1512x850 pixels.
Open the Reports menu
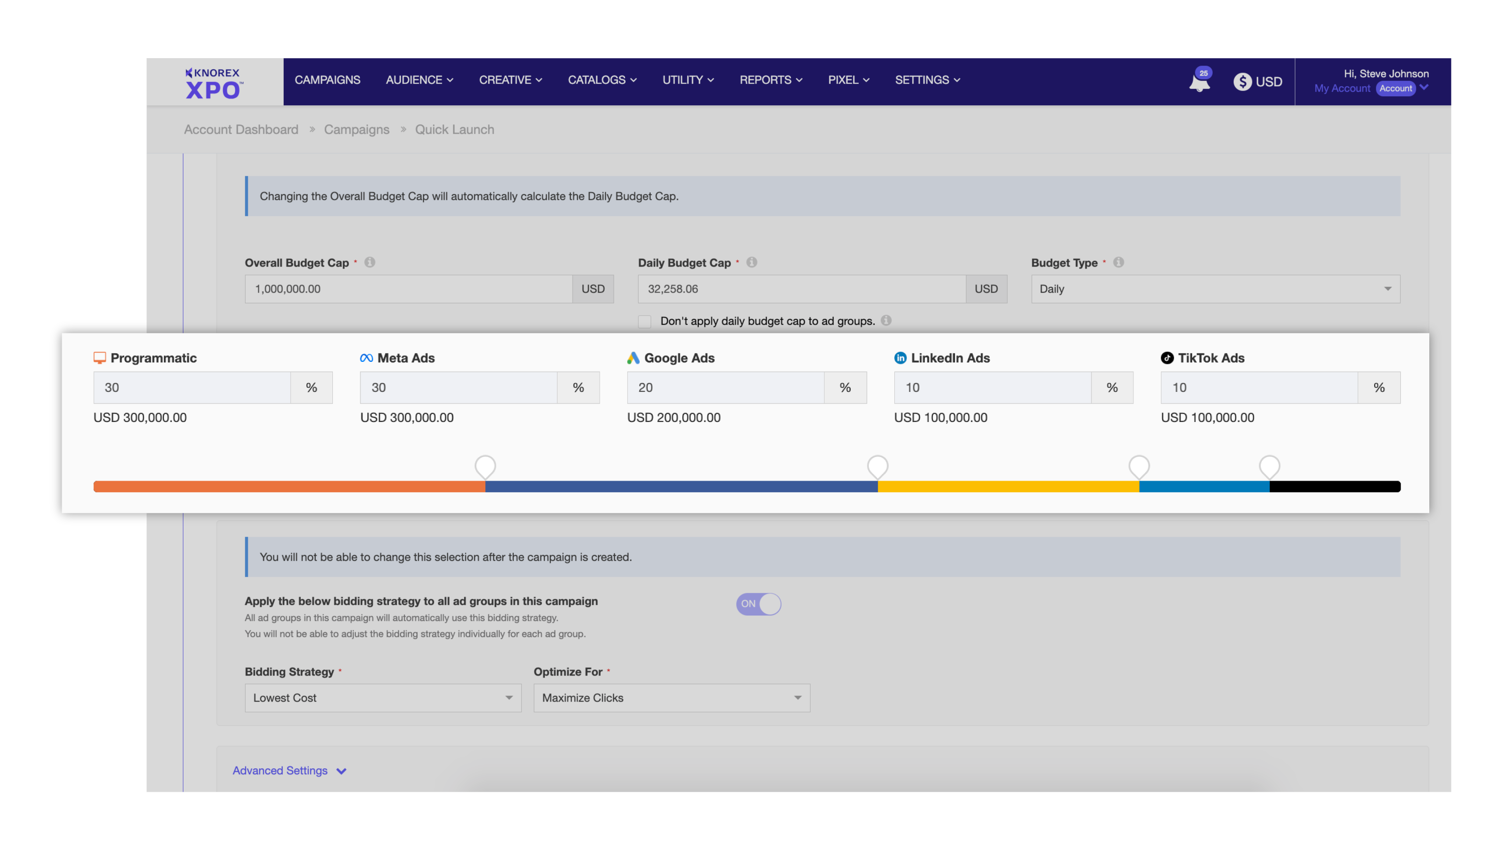771,80
